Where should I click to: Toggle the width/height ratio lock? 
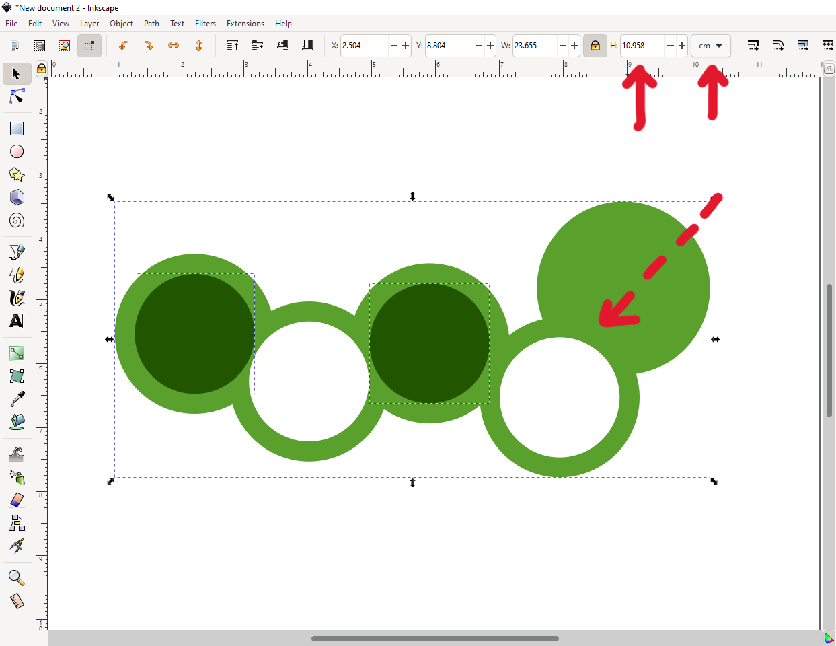[595, 46]
